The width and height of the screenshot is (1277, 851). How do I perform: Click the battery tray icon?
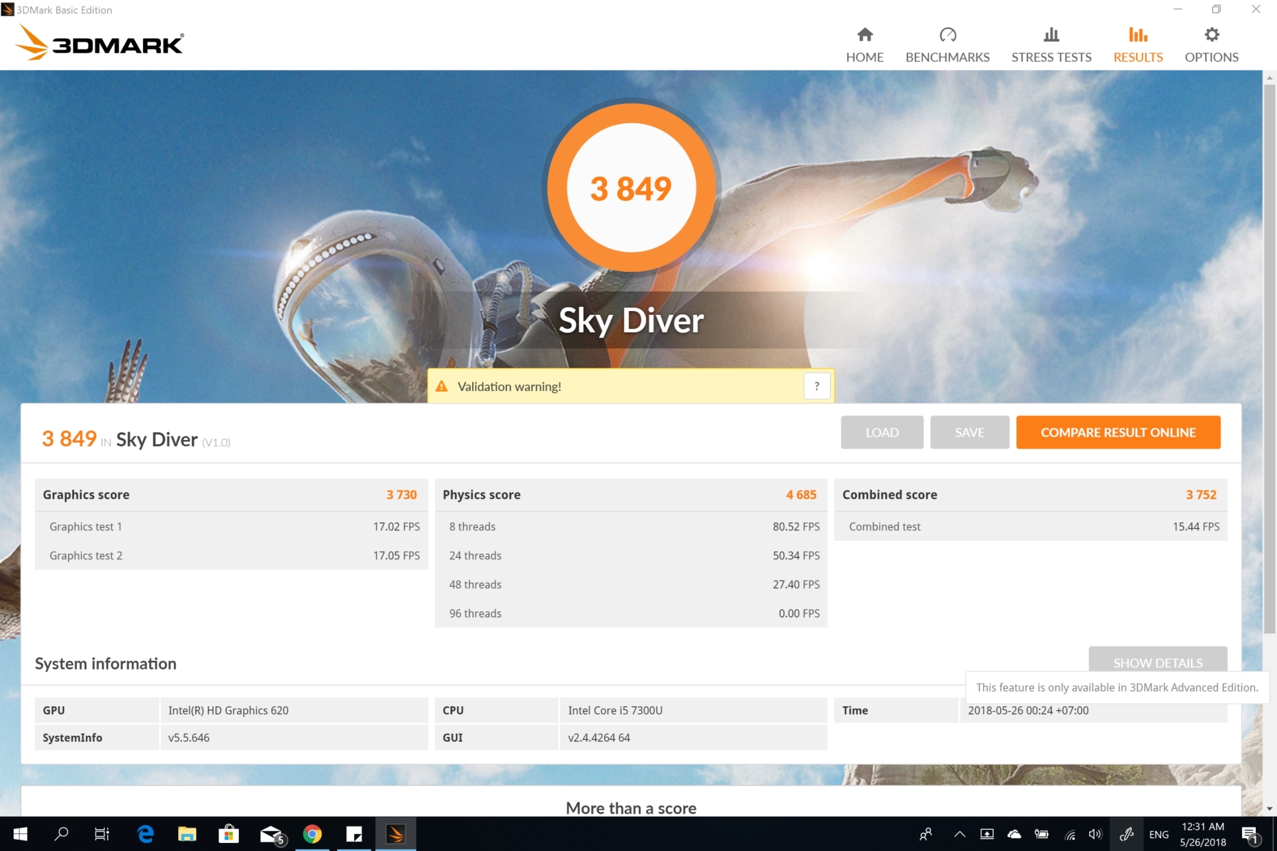1041,834
